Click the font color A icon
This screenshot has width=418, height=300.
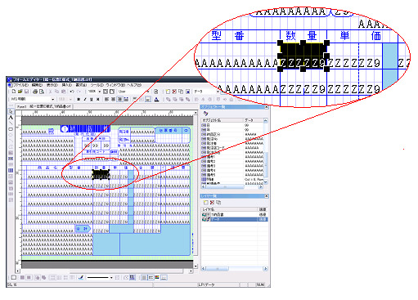tap(156, 99)
